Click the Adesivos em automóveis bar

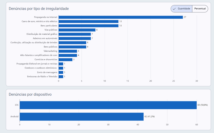(75, 38)
